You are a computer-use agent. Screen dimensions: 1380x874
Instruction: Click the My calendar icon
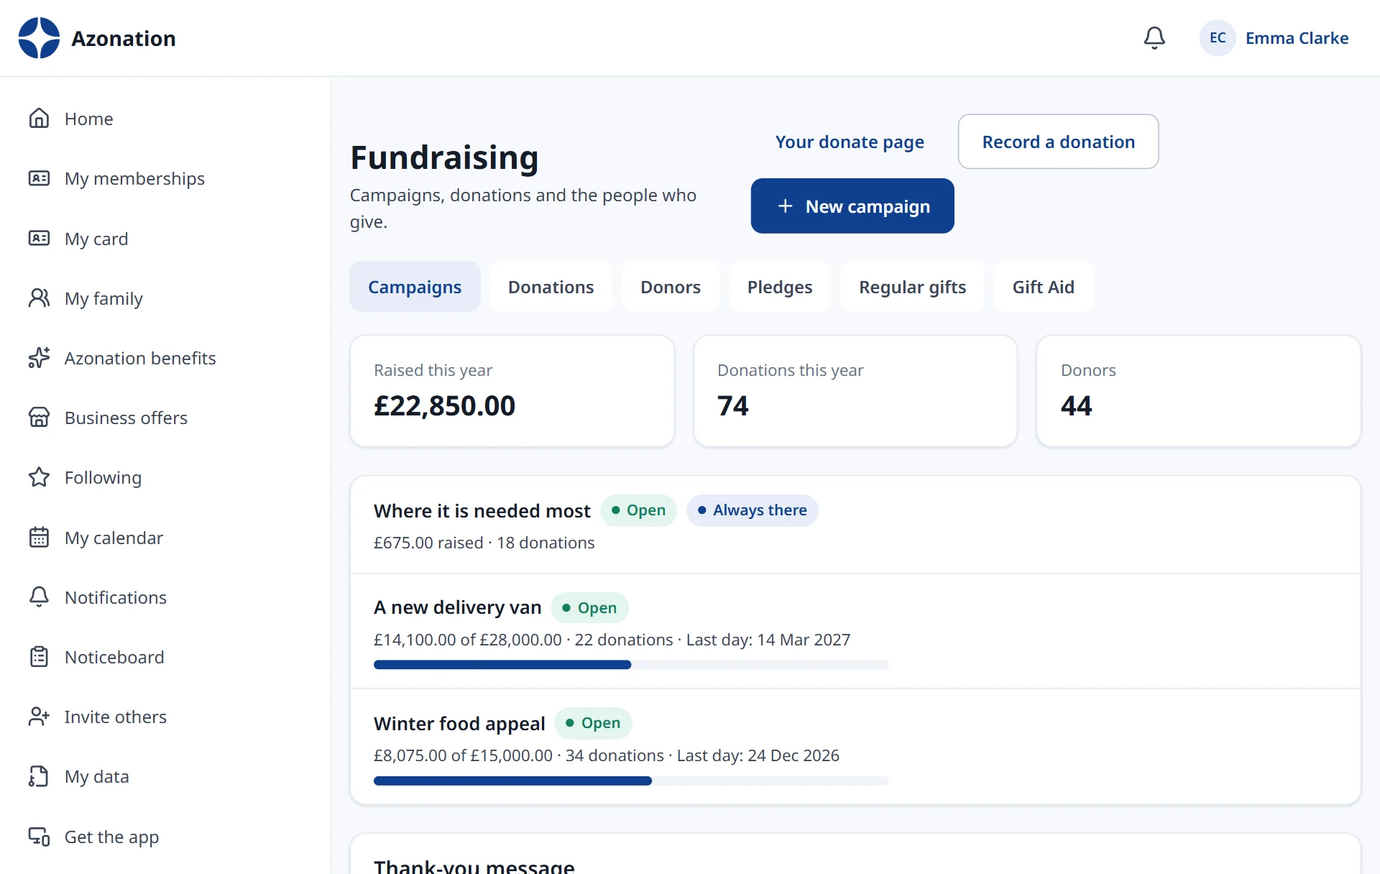pyautogui.click(x=39, y=538)
